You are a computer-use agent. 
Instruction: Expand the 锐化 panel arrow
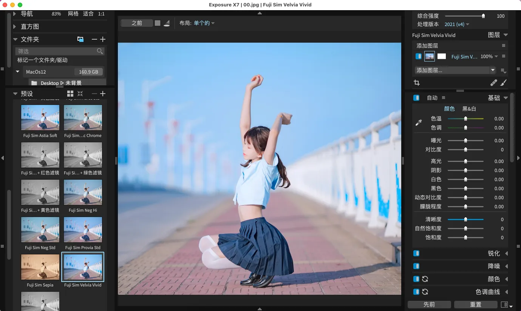(x=506, y=253)
